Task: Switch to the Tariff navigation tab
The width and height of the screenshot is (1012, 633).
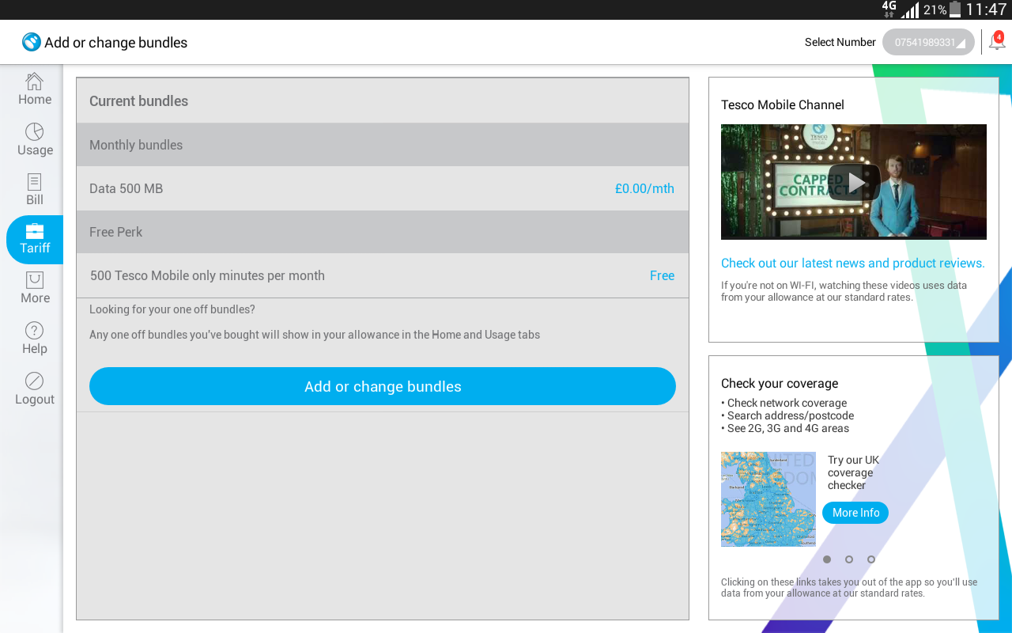Action: tap(34, 239)
